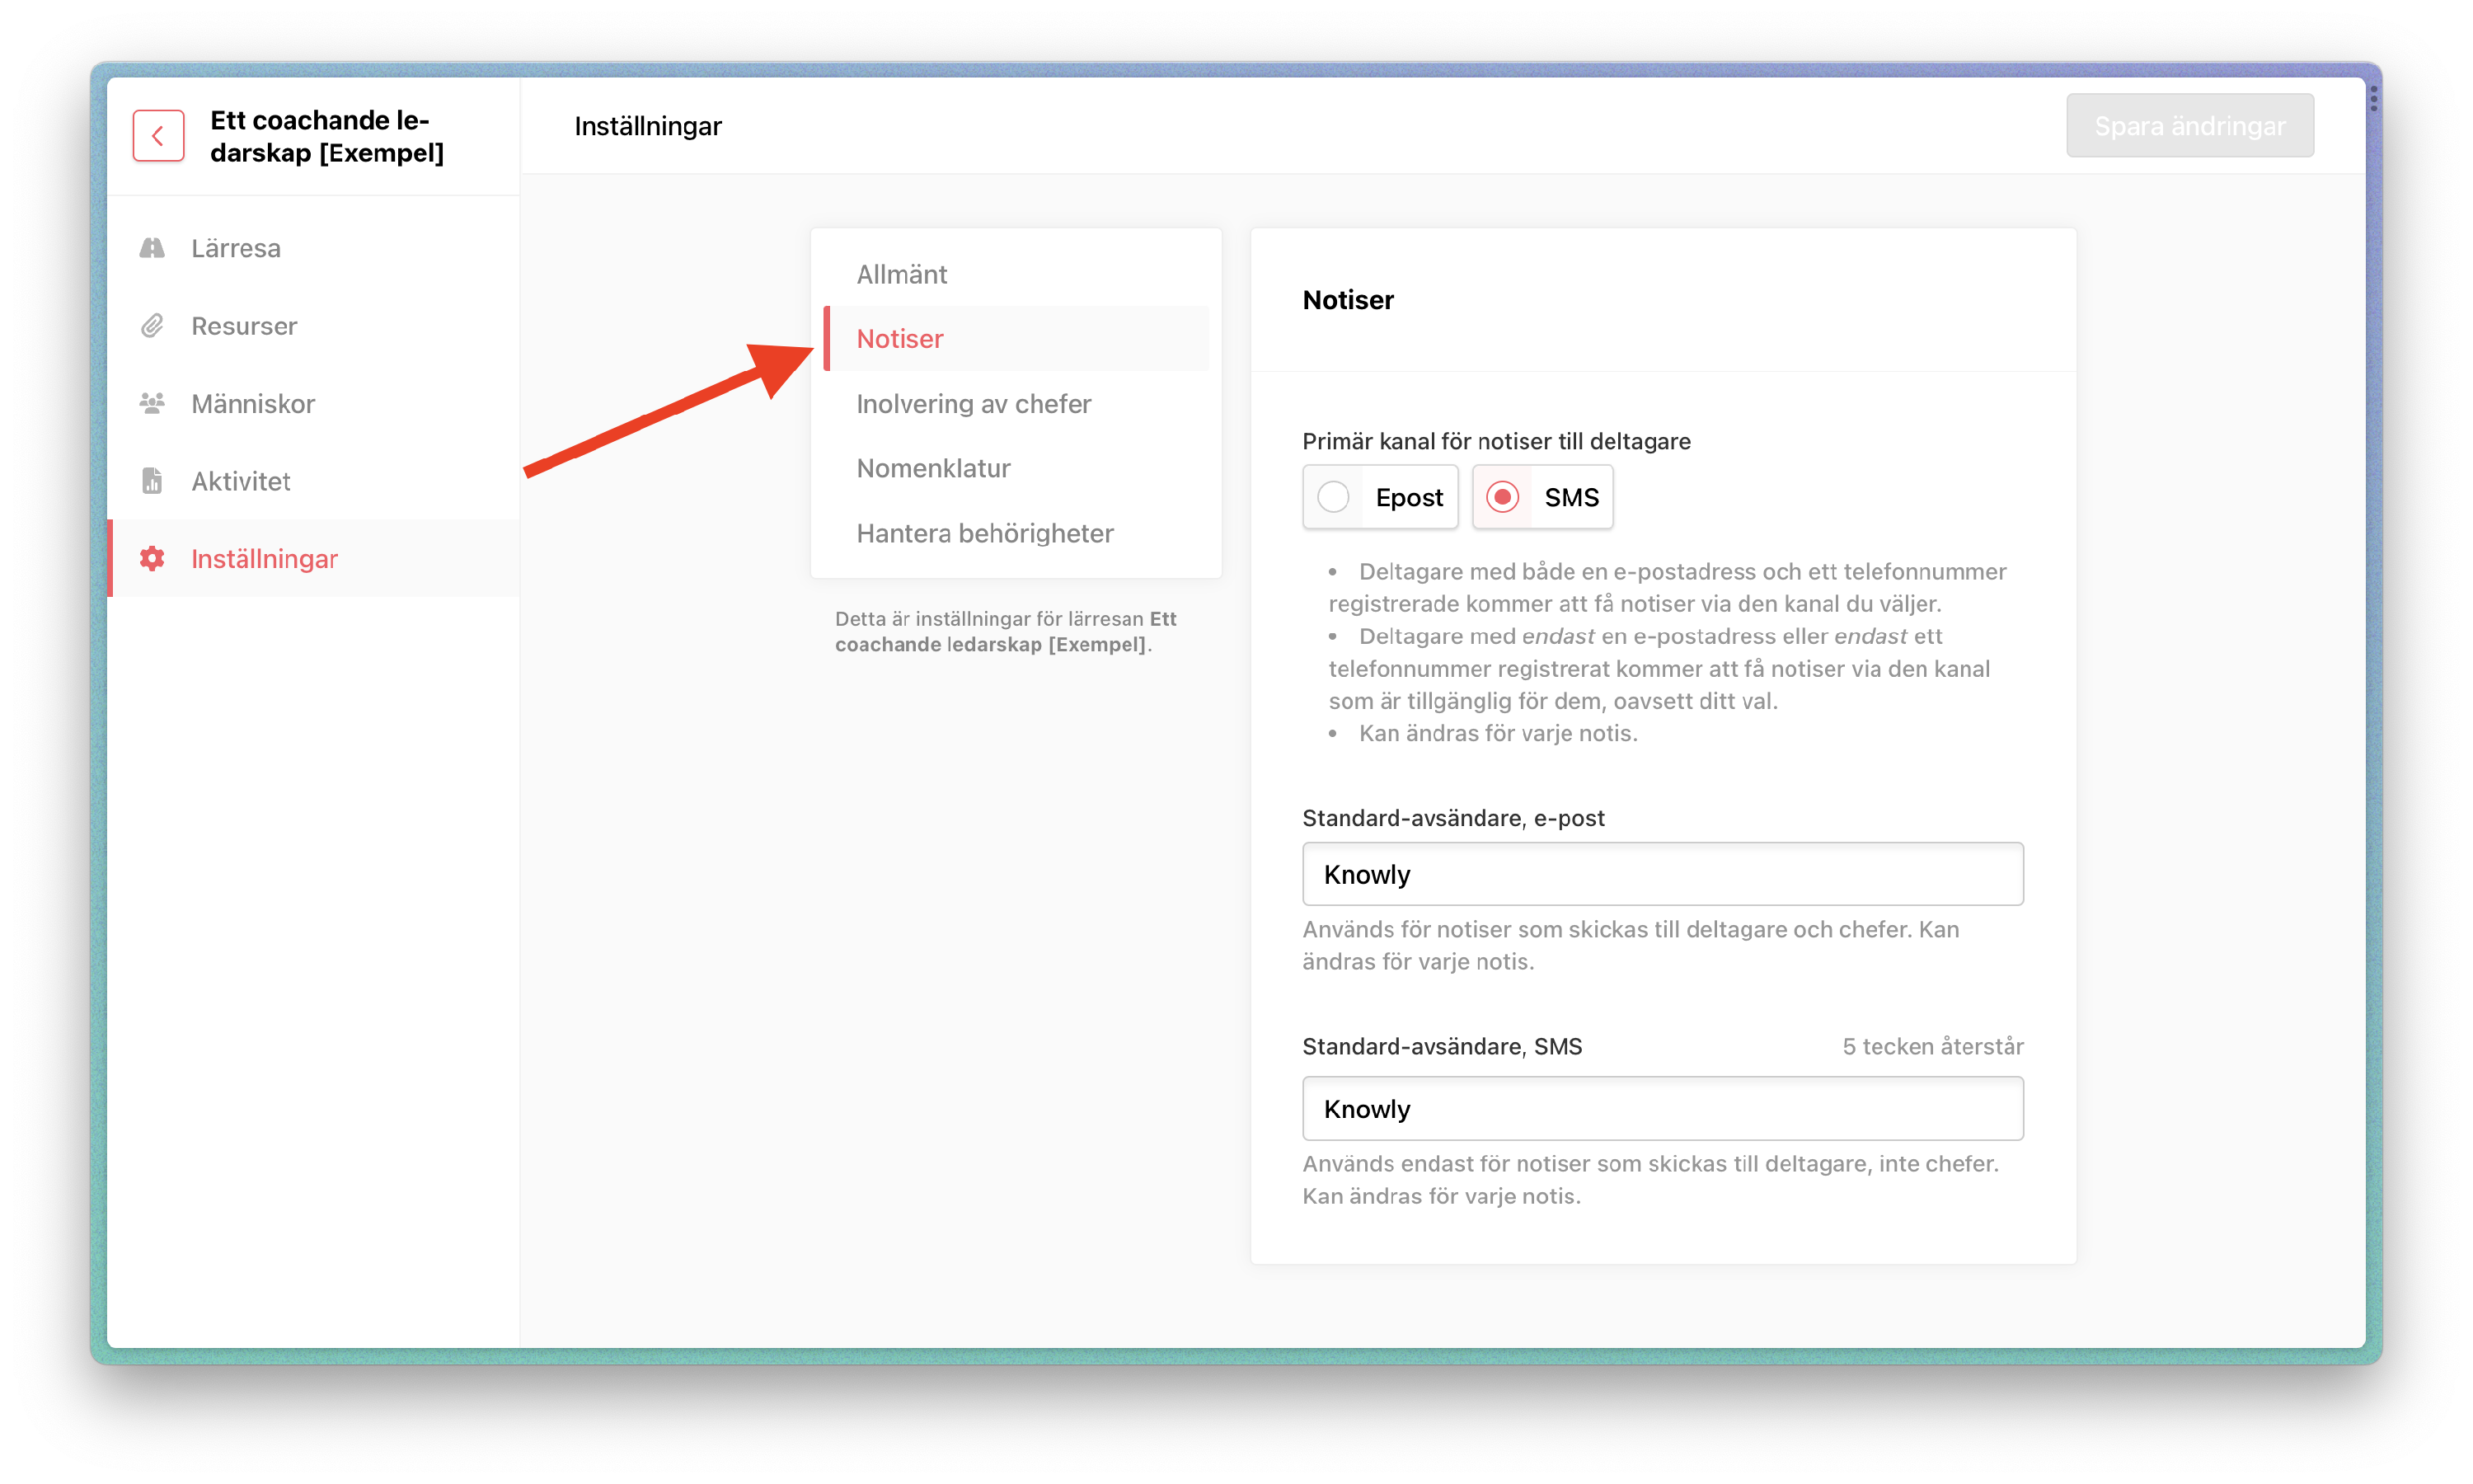This screenshot has height=1484, width=2473.
Task: Open the Notiser settings section
Action: (899, 339)
